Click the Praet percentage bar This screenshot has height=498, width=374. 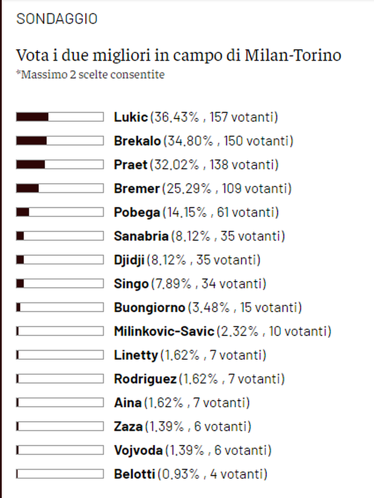[x=59, y=165]
